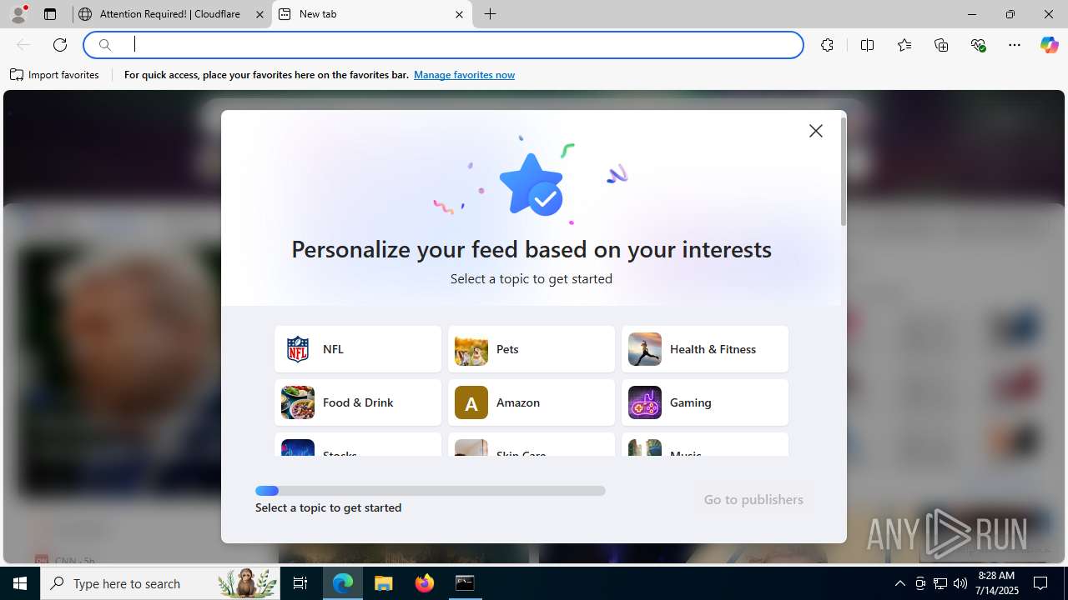Open a new tab with plus button
The image size is (1068, 600).
click(x=491, y=14)
